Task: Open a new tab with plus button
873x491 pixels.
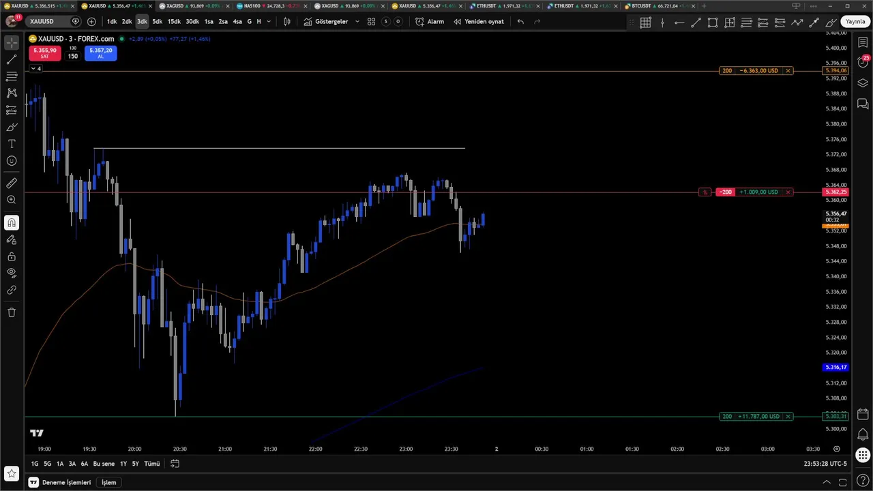Action: (x=704, y=6)
